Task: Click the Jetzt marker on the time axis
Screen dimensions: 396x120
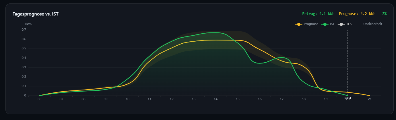Action: point(347,98)
